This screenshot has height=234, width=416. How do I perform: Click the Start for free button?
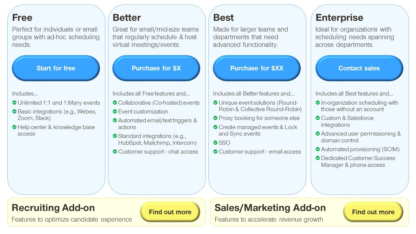(56, 68)
